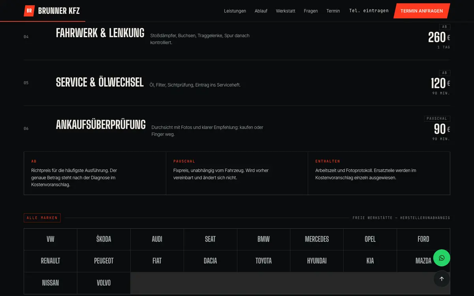Open the Ankaufsüberprüfung service entry
The width and height of the screenshot is (474, 296).
(x=237, y=129)
